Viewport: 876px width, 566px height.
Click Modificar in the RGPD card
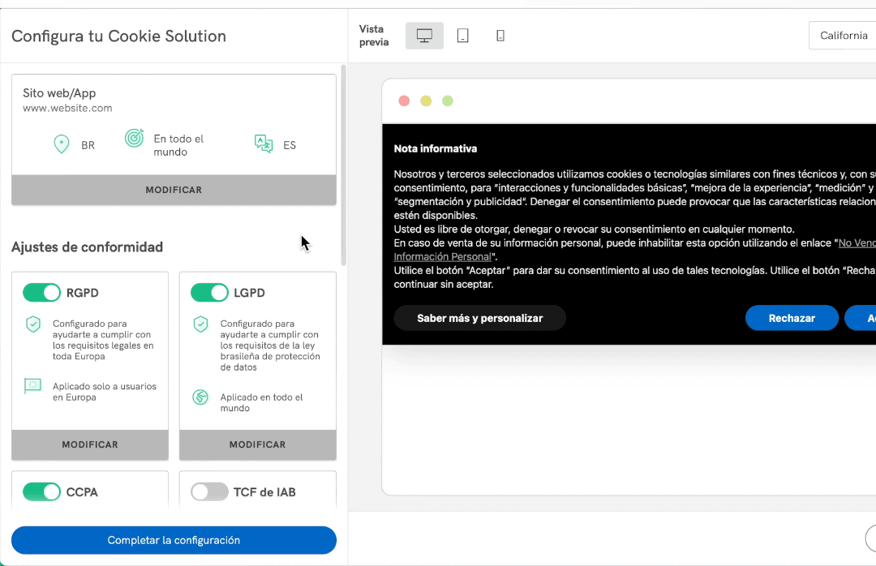[90, 444]
